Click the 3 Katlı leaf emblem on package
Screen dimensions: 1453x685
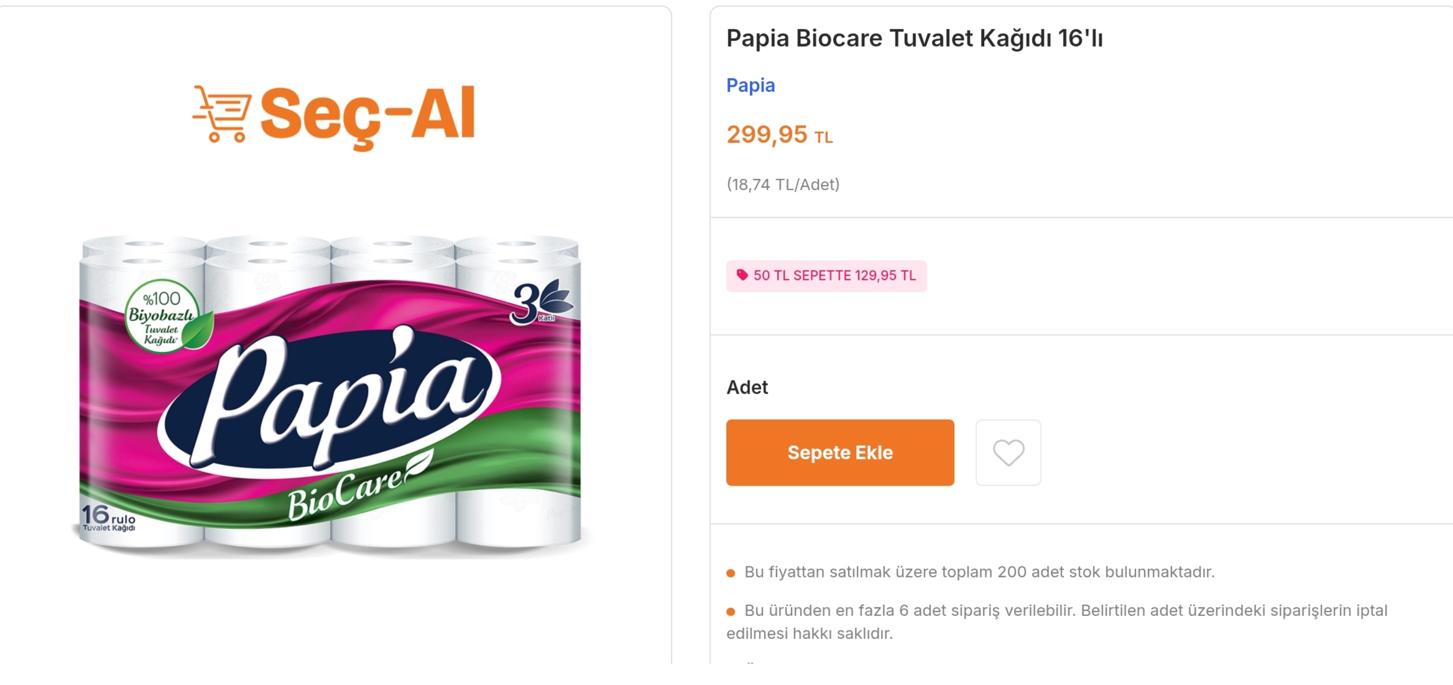click(539, 303)
